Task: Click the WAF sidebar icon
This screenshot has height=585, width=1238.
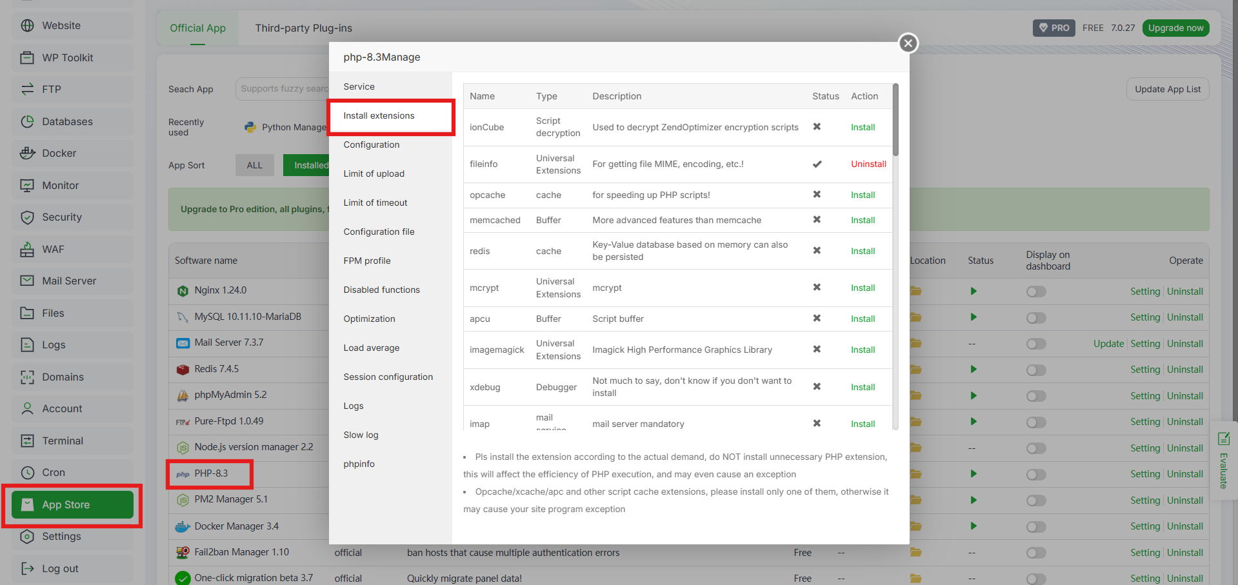Action: tap(27, 249)
